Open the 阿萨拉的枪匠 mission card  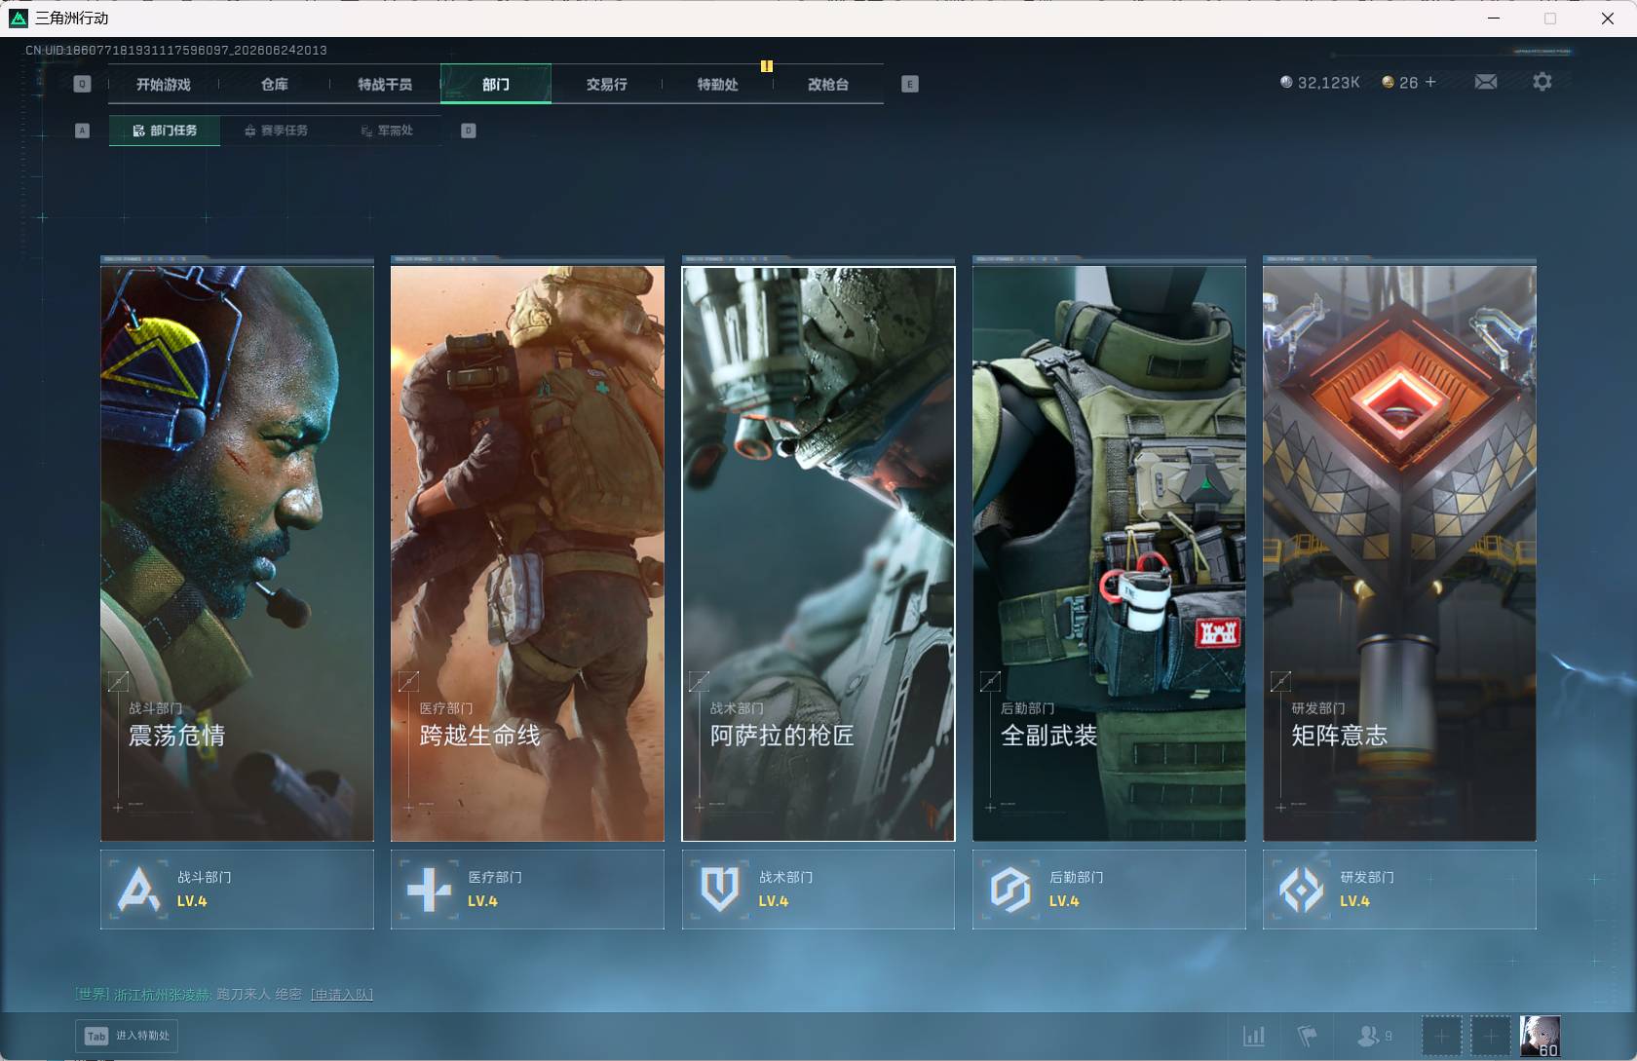[x=818, y=552]
